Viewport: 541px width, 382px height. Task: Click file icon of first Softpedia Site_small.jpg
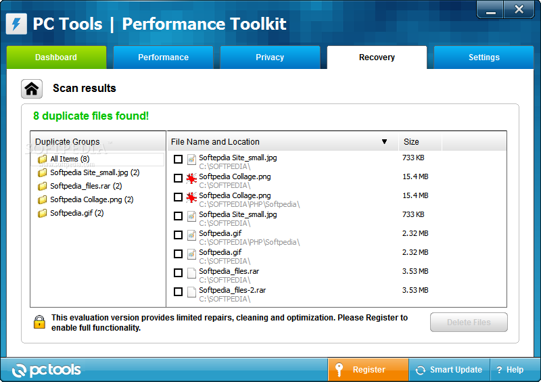tap(191, 159)
